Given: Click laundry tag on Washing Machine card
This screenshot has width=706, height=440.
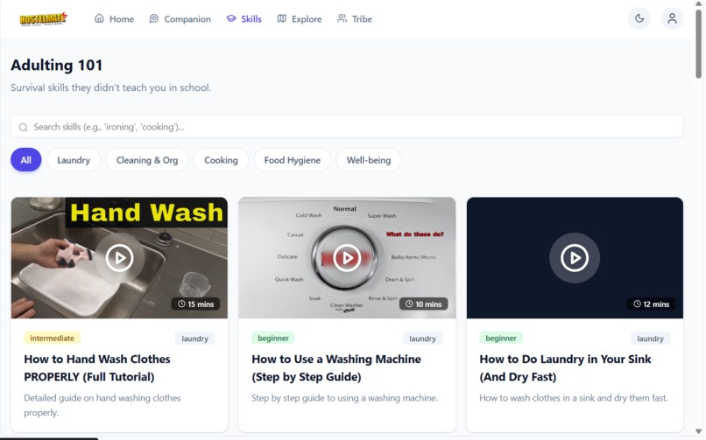Looking at the screenshot, I should (x=422, y=339).
